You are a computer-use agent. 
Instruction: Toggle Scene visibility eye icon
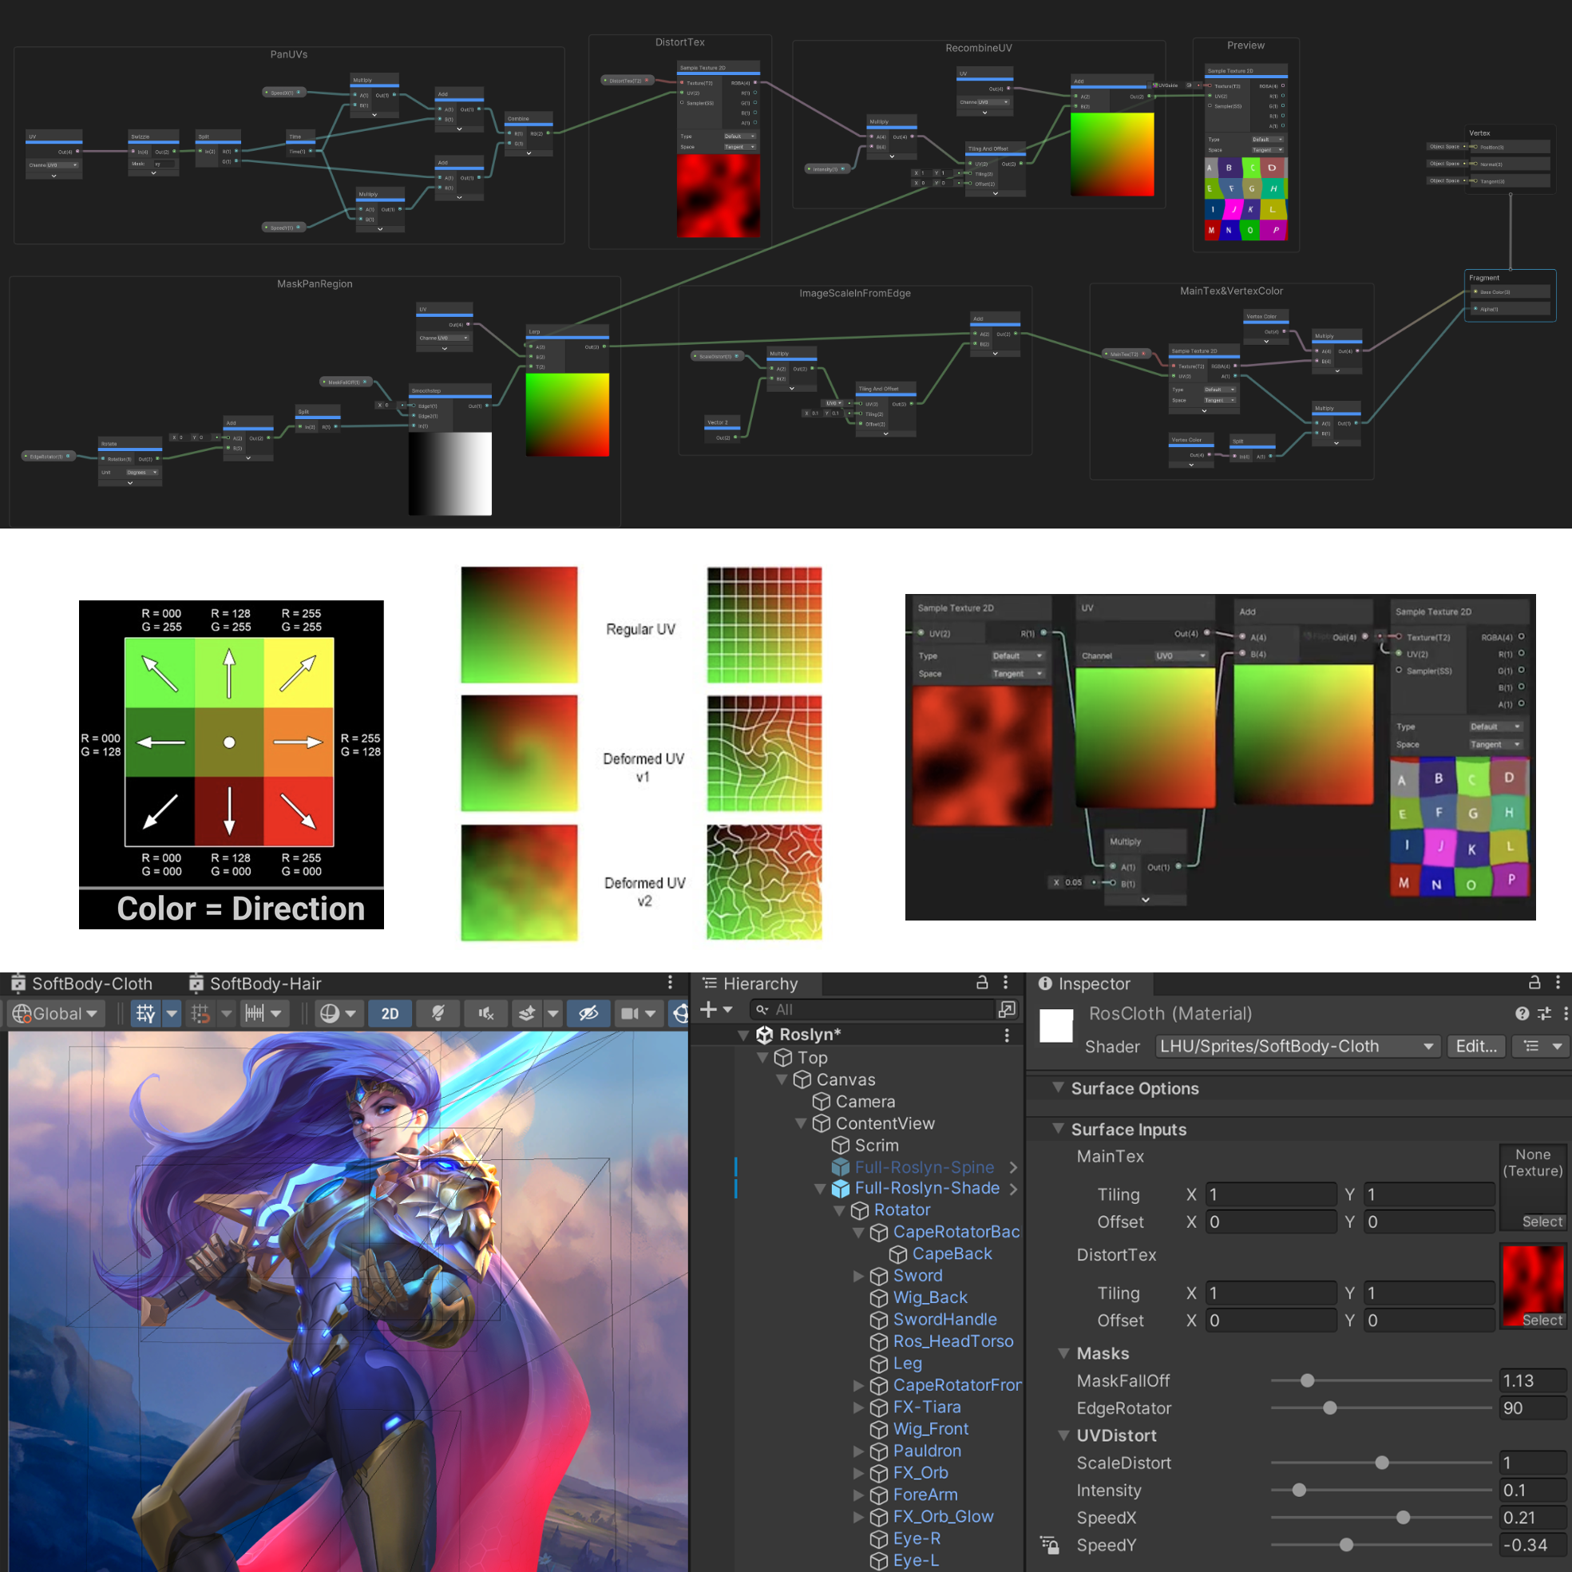pos(588,1013)
